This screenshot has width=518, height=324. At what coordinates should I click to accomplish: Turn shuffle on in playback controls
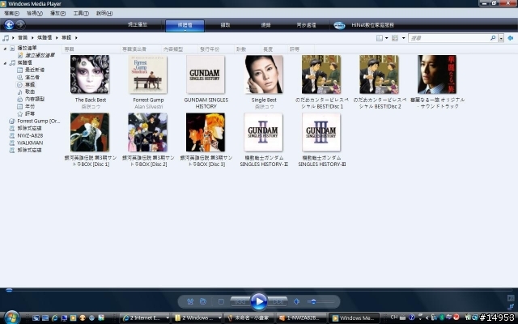(x=190, y=301)
